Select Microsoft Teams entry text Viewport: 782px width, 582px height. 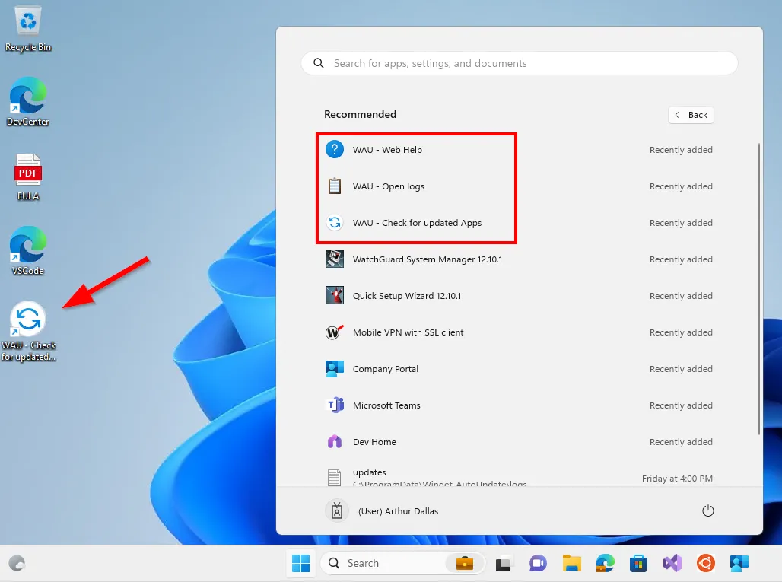pos(386,405)
